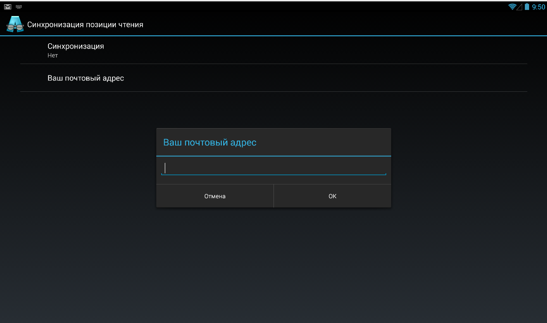Open the Синхронизация setting row
This screenshot has width=547, height=323.
coord(273,50)
